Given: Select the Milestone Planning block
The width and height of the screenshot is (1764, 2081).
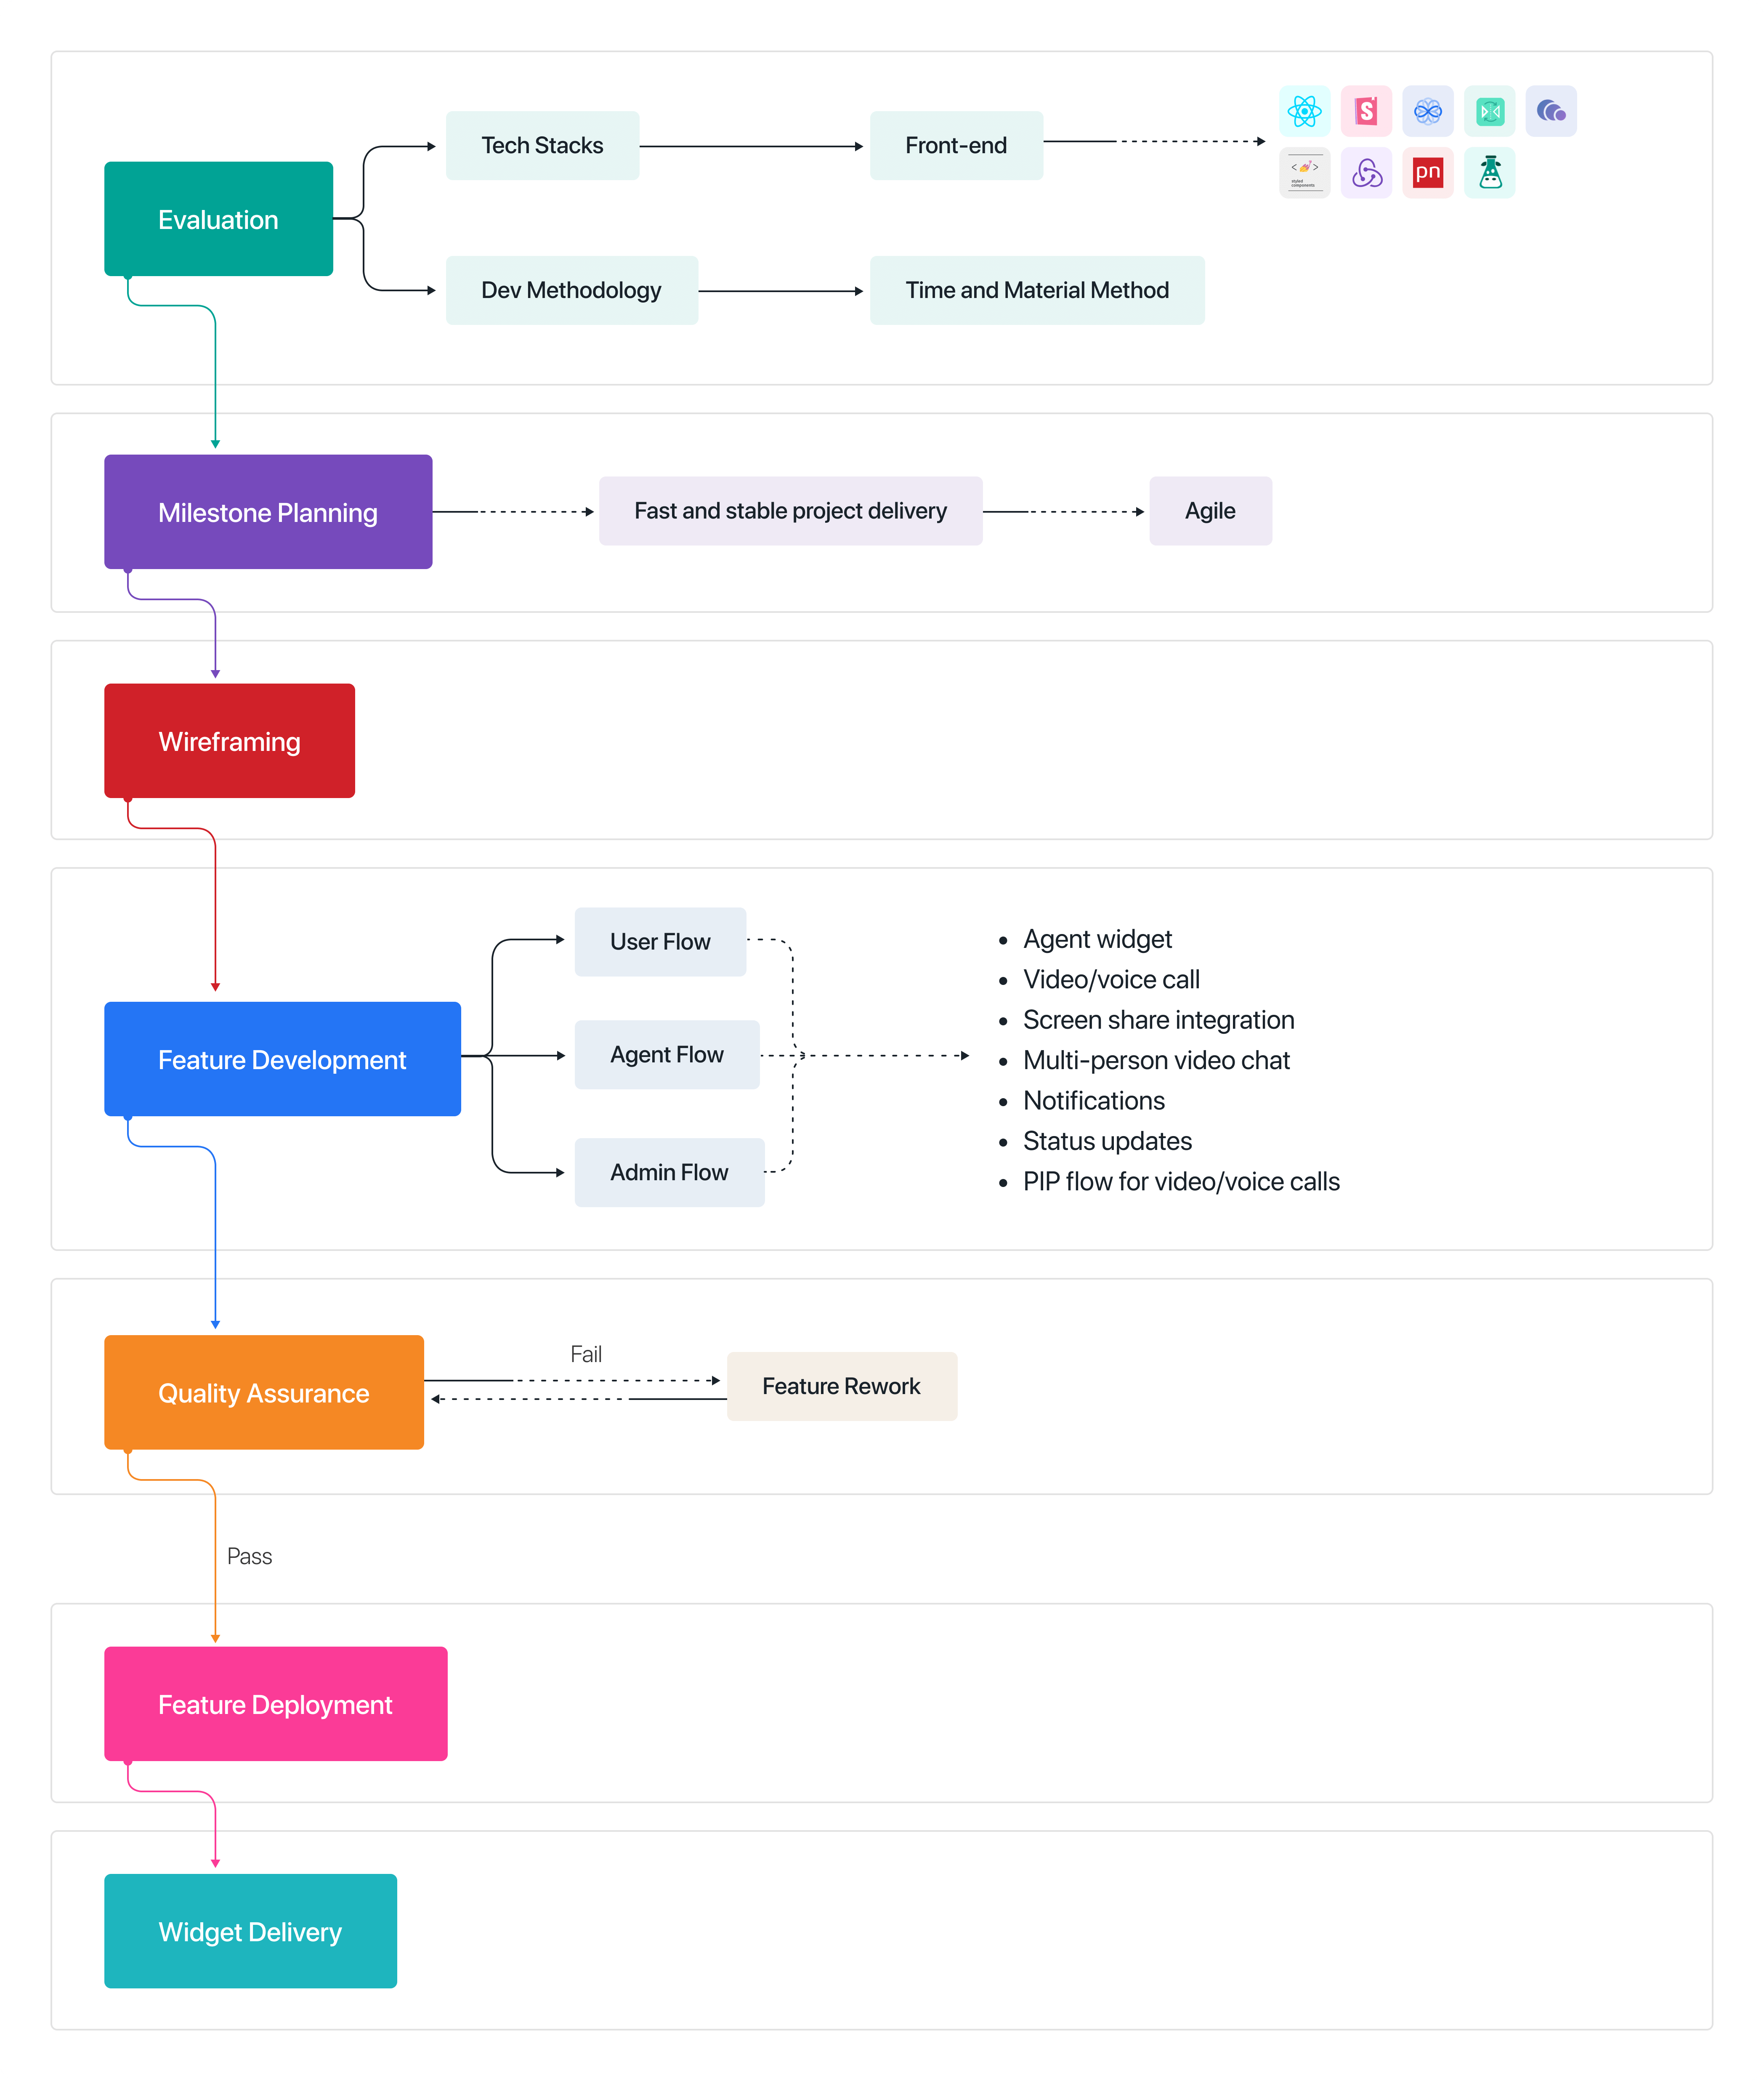Looking at the screenshot, I should point(268,512).
